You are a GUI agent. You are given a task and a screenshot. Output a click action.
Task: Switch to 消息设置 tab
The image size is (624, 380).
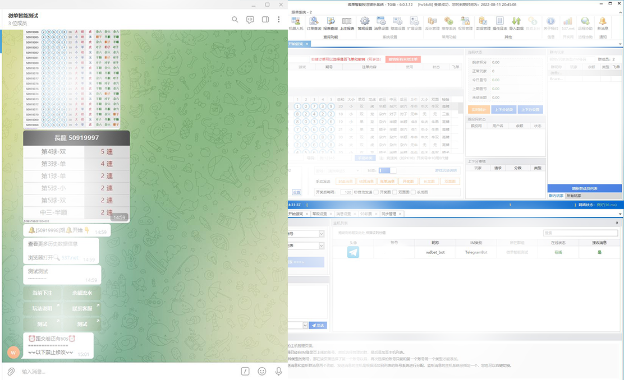[x=343, y=214]
